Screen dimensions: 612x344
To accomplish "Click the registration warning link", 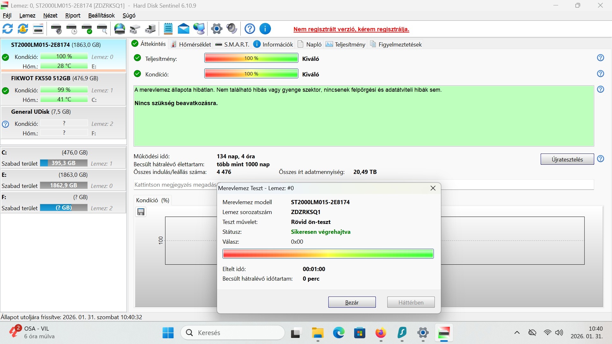I will (351, 29).
